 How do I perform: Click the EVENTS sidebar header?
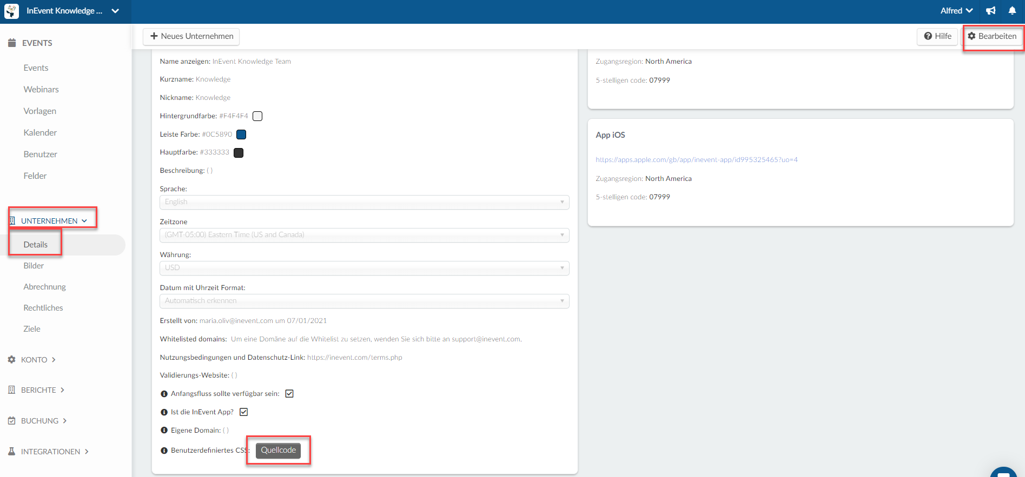coord(37,43)
